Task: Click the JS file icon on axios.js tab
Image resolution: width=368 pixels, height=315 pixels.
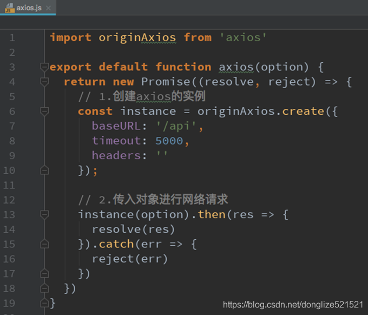Action: pyautogui.click(x=10, y=8)
